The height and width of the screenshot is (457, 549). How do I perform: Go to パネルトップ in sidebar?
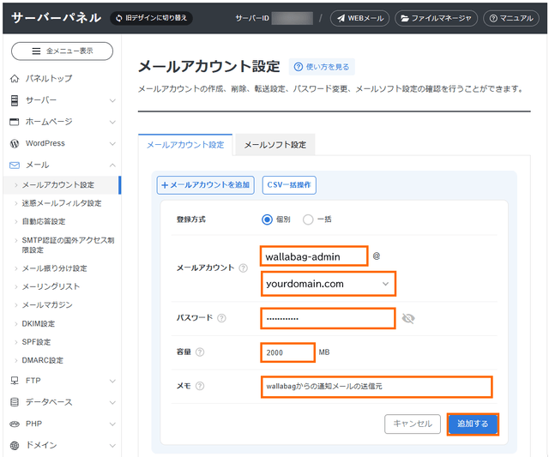tap(49, 79)
